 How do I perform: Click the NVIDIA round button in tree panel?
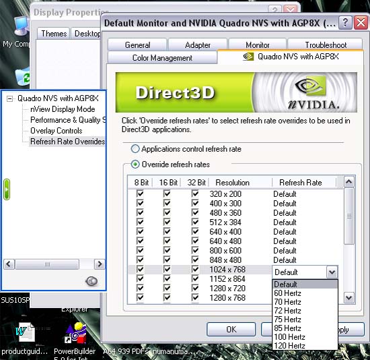click(91, 281)
